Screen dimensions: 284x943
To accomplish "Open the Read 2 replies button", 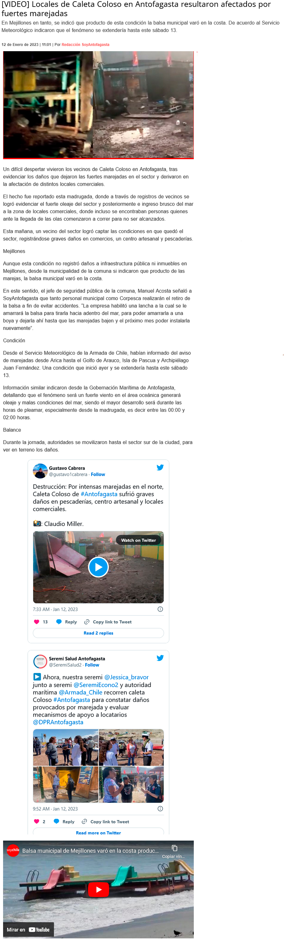I will pos(98,633).
